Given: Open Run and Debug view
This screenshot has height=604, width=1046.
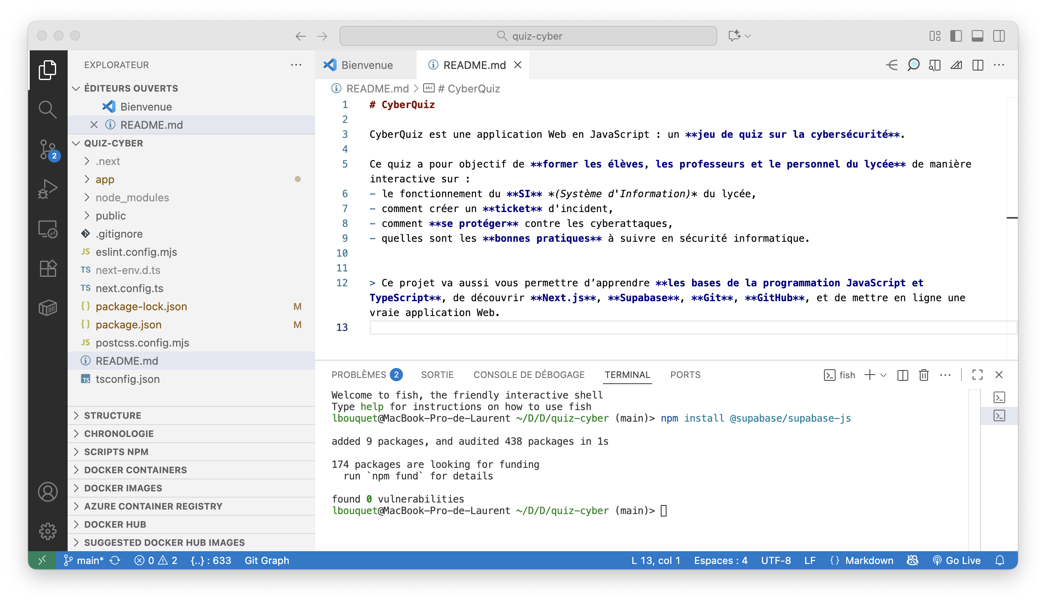Looking at the screenshot, I should pos(48,189).
